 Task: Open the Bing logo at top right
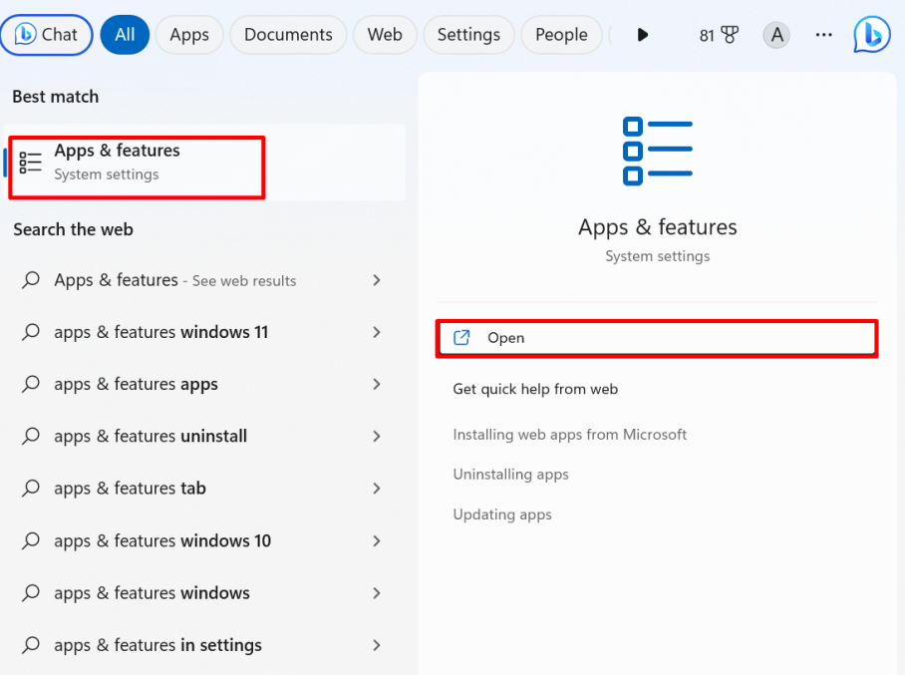click(x=872, y=35)
